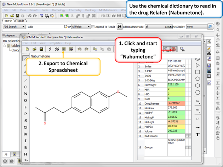Open main window Chemistry menu
This screenshot has height=167, width=223.
[75, 10]
